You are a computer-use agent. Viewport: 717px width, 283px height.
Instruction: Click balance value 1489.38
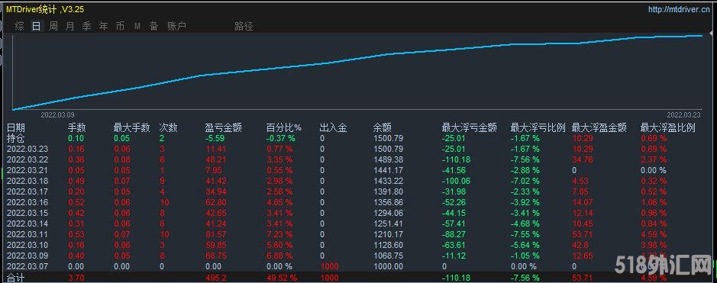click(x=388, y=159)
